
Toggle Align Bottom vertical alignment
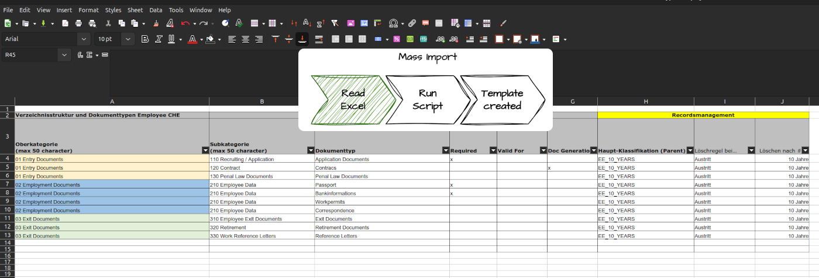(x=302, y=39)
